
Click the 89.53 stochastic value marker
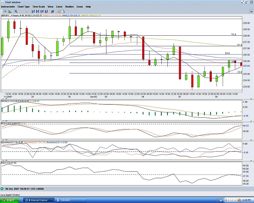click(246, 125)
